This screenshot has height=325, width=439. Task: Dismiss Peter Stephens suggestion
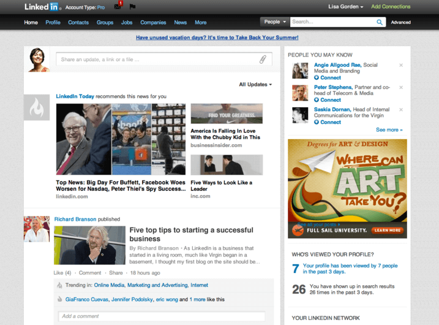401,87
